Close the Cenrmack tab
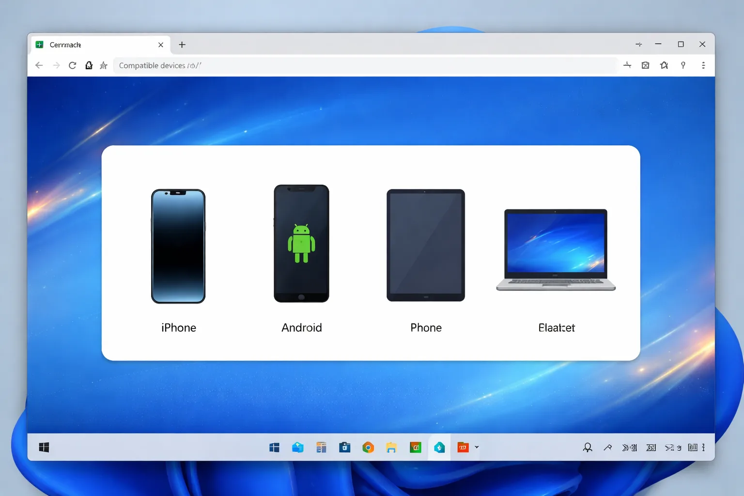744x496 pixels. 161,45
